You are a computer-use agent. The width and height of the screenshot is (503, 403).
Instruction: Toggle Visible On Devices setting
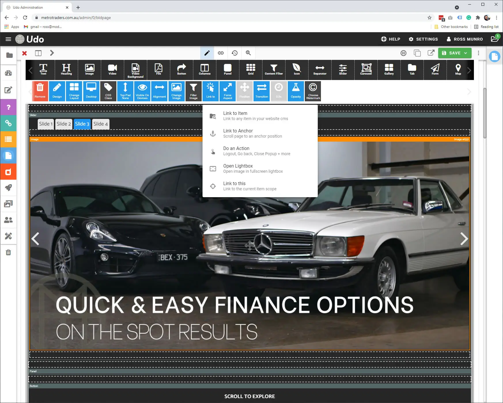click(x=142, y=91)
